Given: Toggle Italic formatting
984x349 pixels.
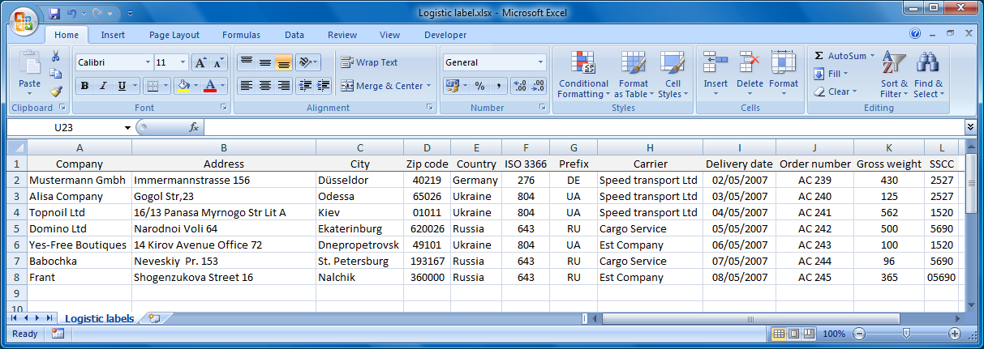Looking at the screenshot, I should click(103, 86).
